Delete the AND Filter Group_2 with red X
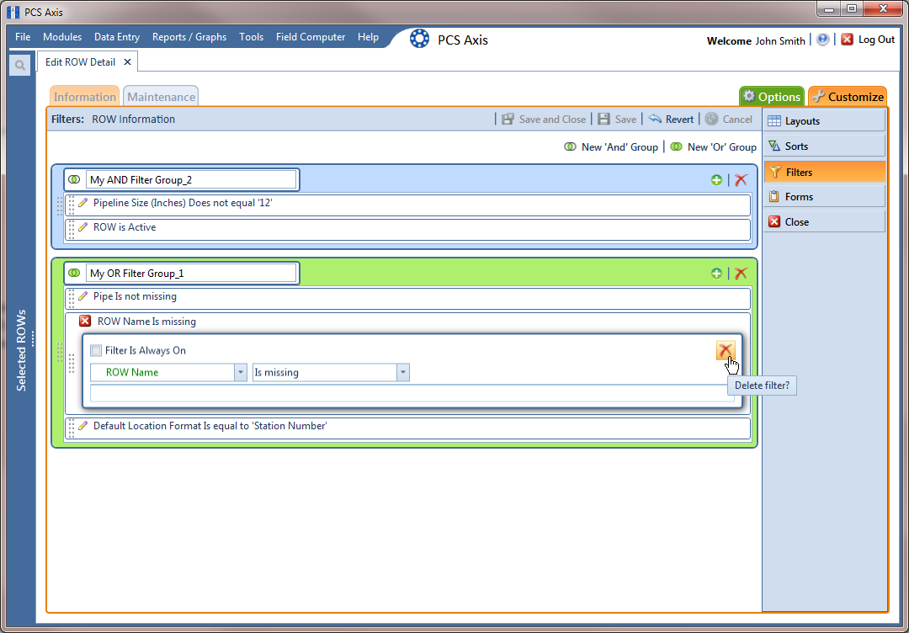Viewport: 909px width, 633px height. 741,180
